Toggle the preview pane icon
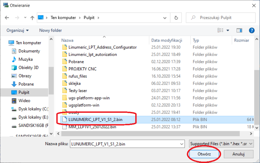Image resolution: width=260 pixels, height=163 pixels. tap(239, 30)
